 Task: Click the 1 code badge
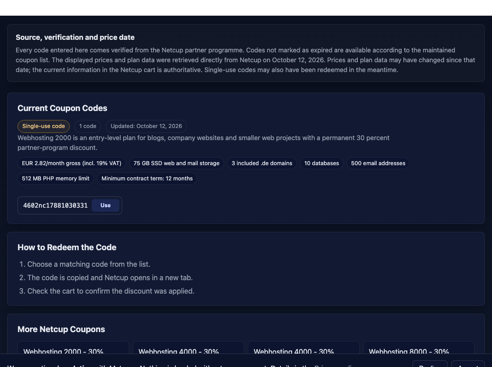click(x=88, y=126)
